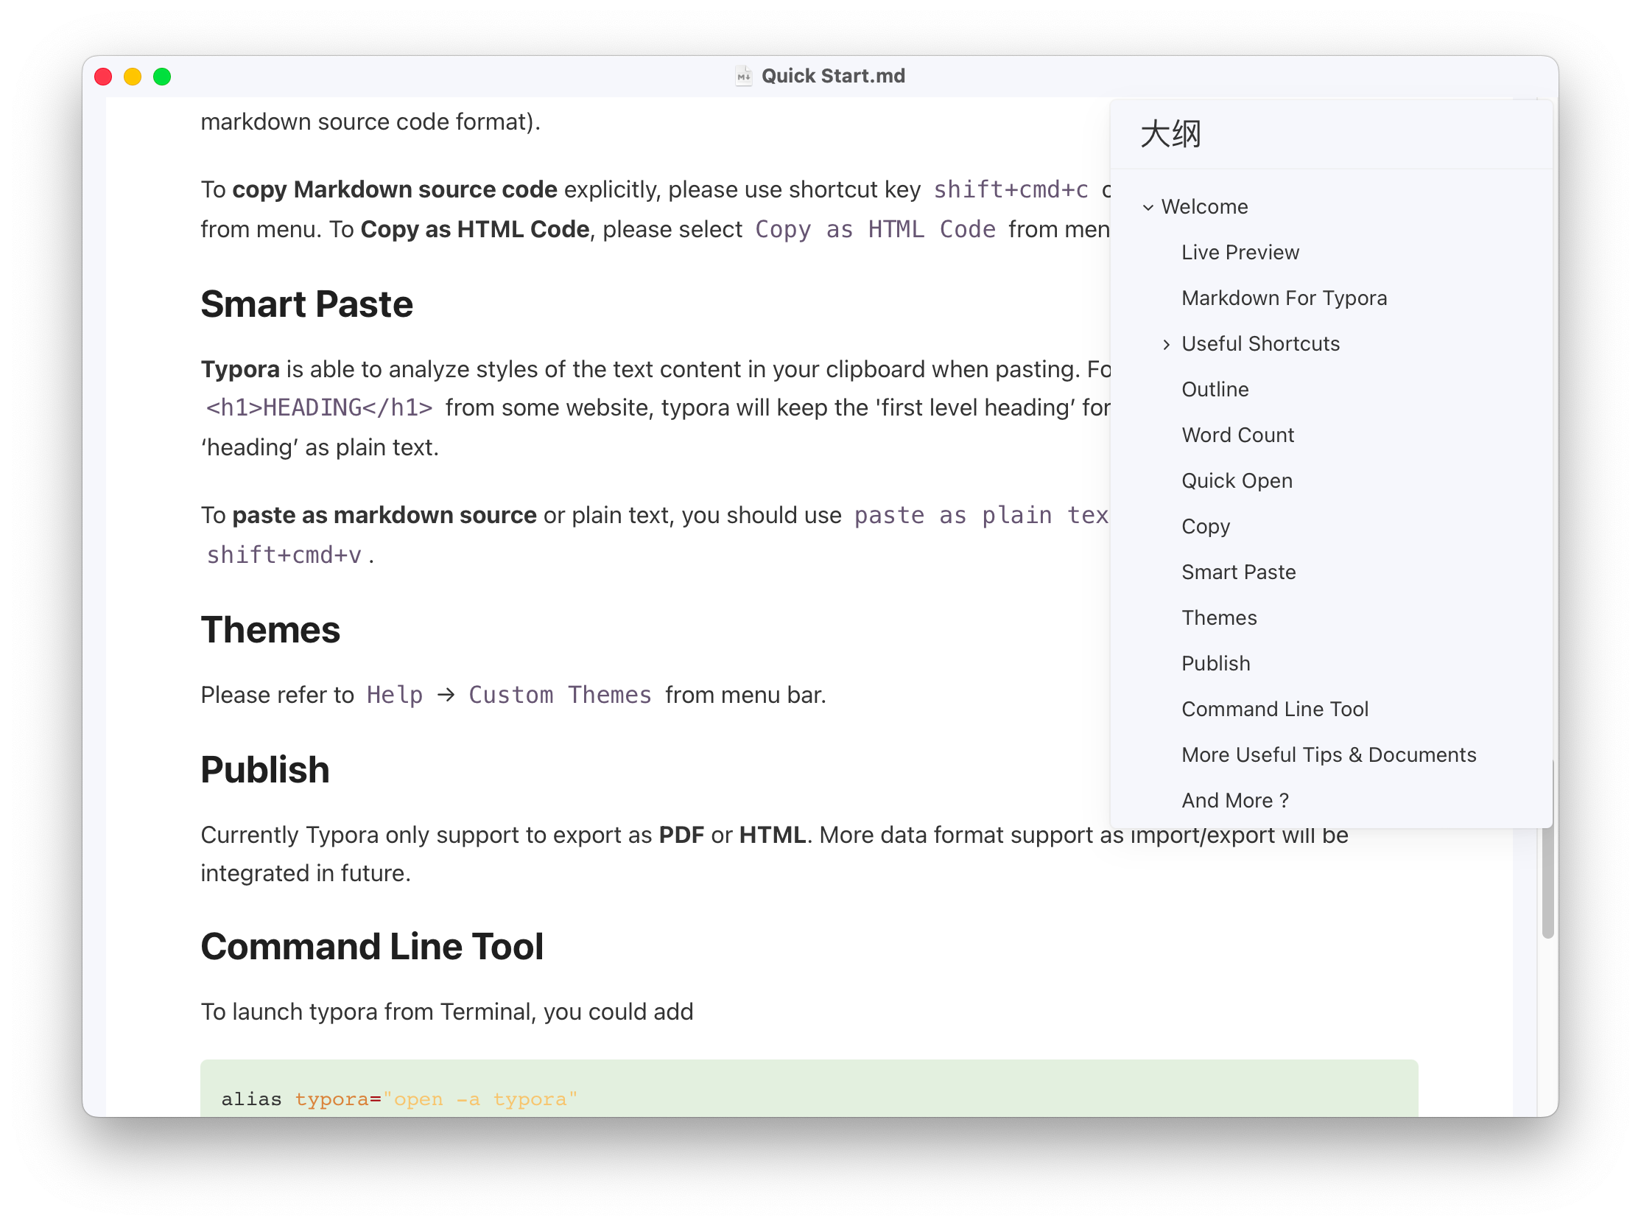Click the markdown file icon in title bar
Image resolution: width=1641 pixels, height=1226 pixels.
tap(742, 76)
